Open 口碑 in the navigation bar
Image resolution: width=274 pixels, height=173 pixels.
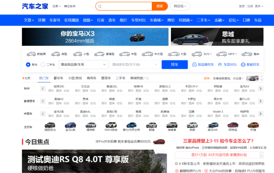pyautogui.click(x=246, y=20)
